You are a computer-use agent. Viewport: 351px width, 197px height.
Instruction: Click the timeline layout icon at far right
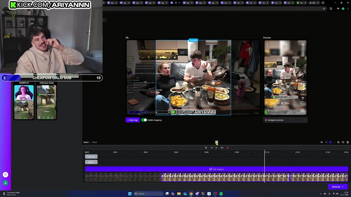348,142
